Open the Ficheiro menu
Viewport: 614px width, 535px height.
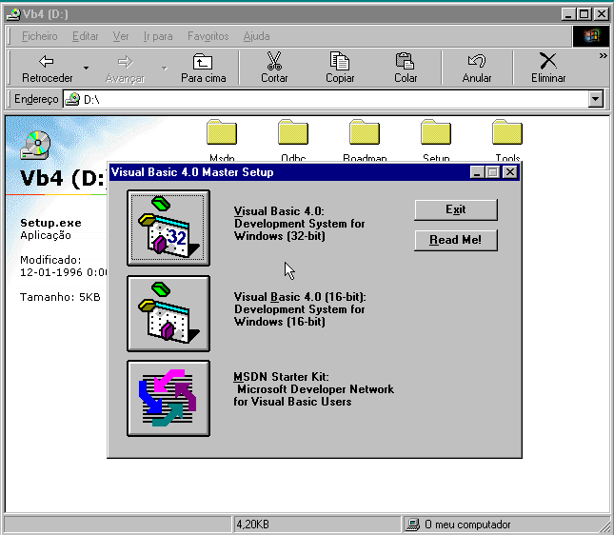pyautogui.click(x=39, y=36)
